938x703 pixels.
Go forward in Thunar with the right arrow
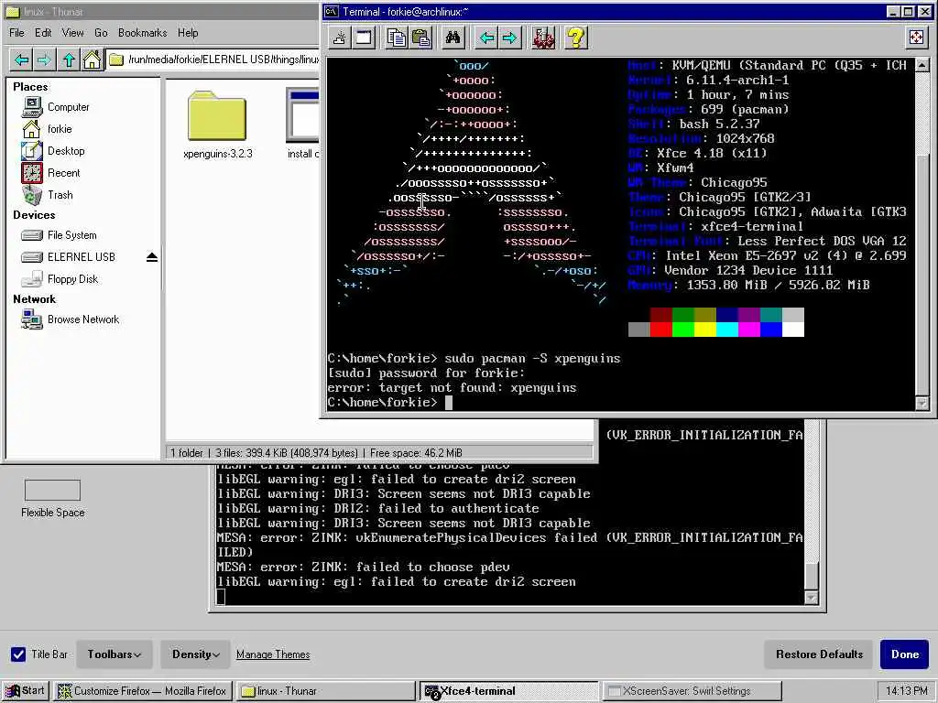[44, 59]
